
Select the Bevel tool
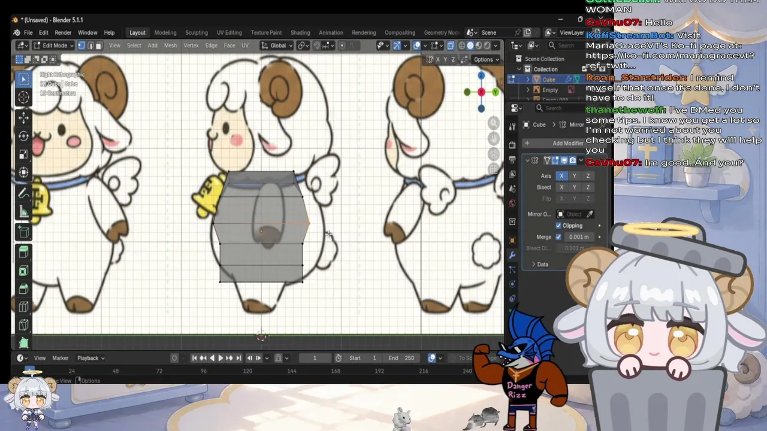(24, 289)
